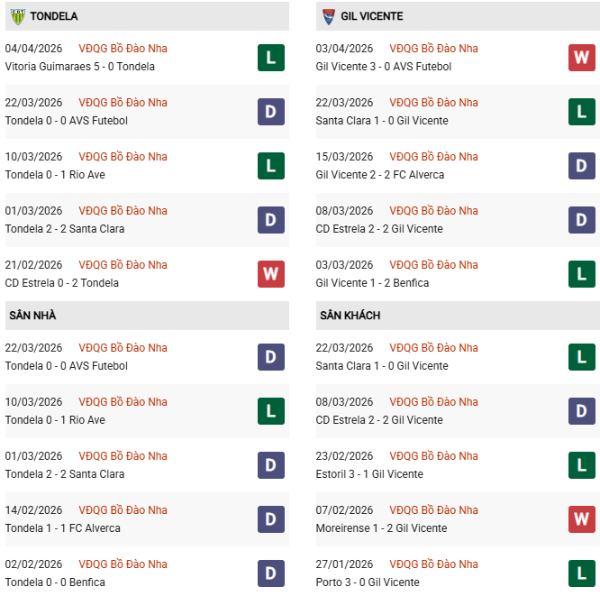This screenshot has width=600, height=596.
Task: Open the league link dated 27/01/2026
Action: (x=433, y=564)
